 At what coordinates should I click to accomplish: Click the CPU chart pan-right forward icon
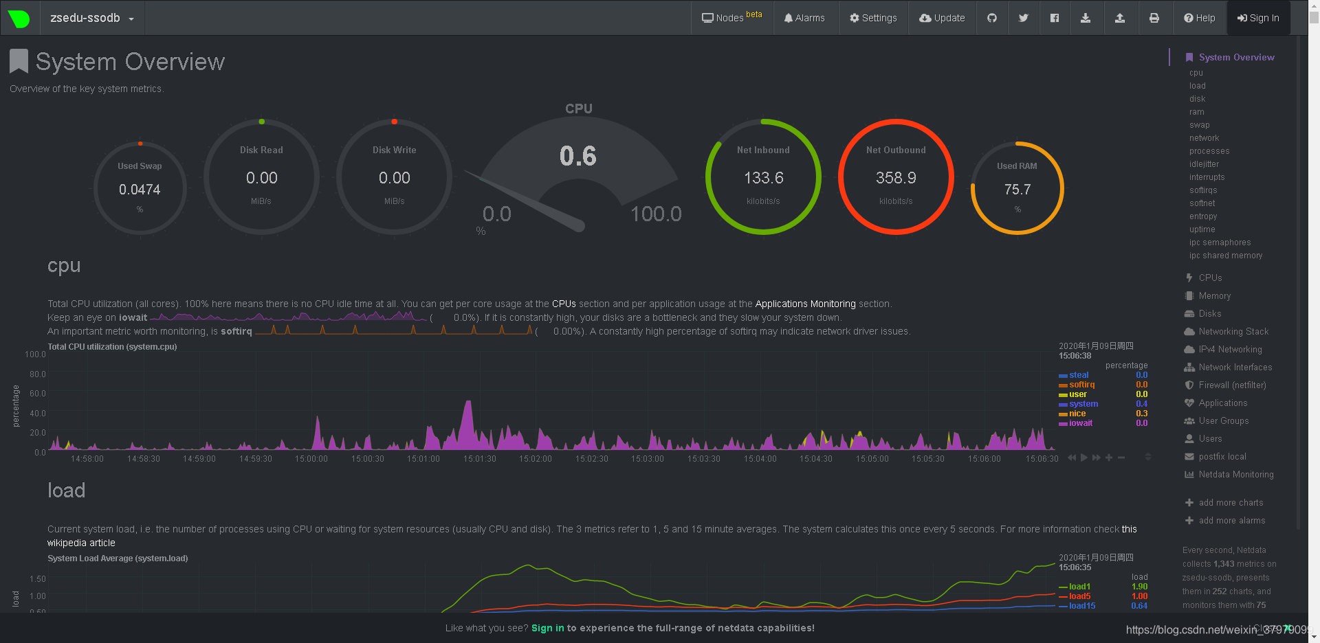coord(1097,458)
